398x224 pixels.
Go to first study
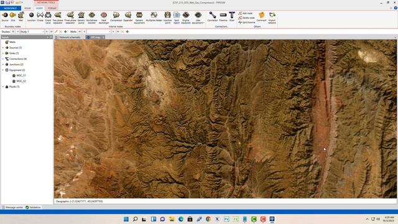point(13,32)
